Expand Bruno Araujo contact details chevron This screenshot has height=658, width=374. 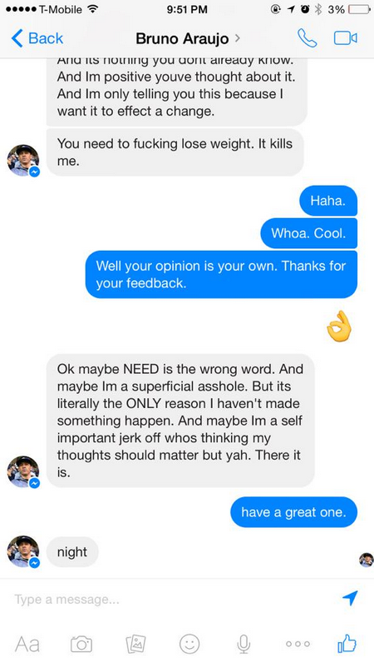coord(238,38)
